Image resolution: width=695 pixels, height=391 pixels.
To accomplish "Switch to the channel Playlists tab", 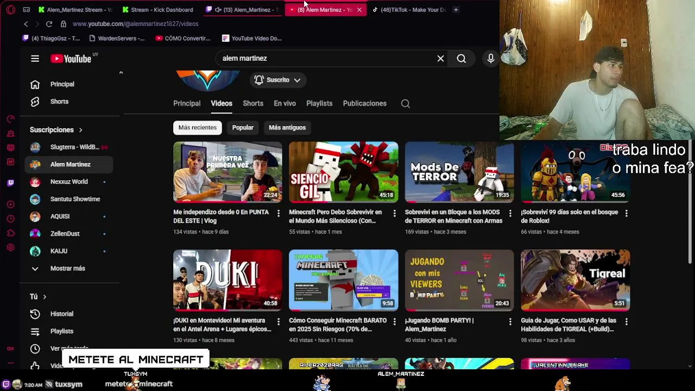I will click(x=319, y=104).
